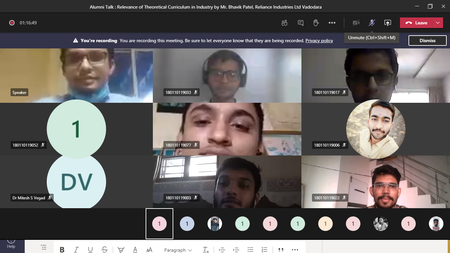Dismiss the recording notification banner
450x253 pixels.
click(427, 41)
